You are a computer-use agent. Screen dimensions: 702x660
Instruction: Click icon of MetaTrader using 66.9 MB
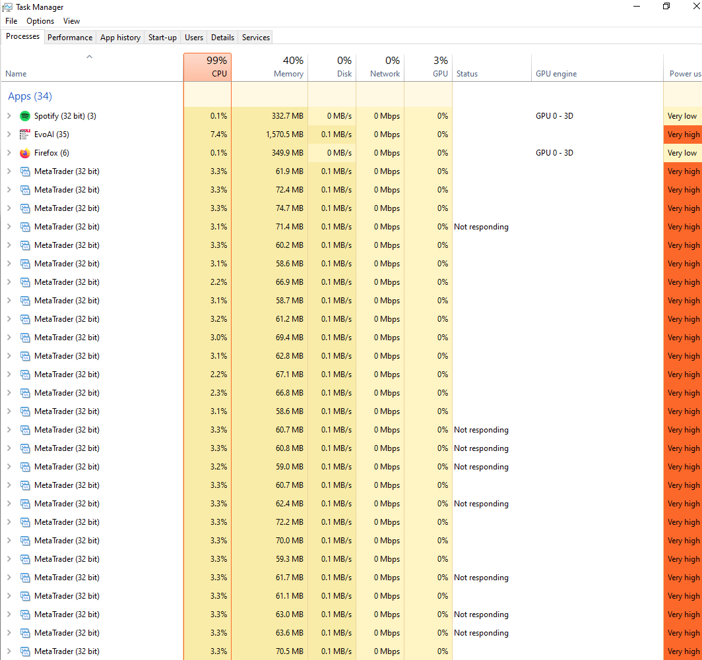[25, 282]
